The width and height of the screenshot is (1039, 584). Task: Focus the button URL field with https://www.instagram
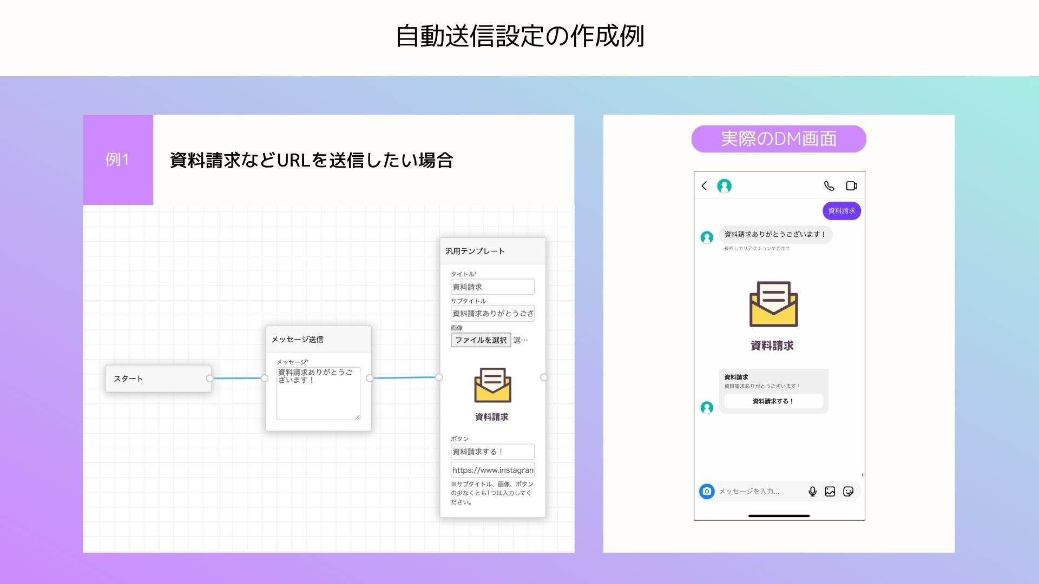(x=492, y=470)
